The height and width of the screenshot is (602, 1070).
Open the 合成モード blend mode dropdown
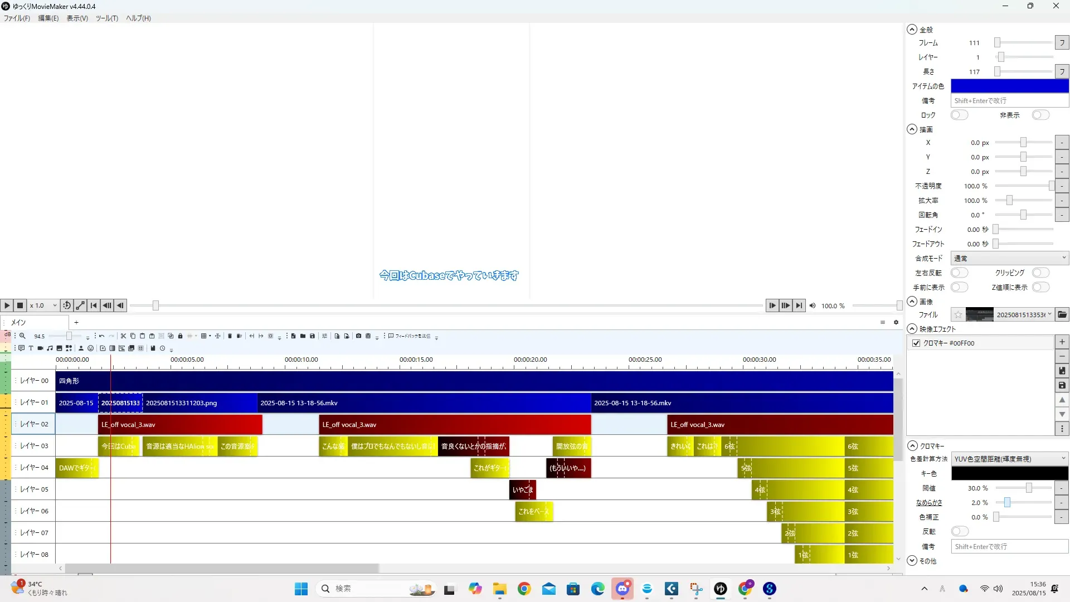tap(1009, 258)
